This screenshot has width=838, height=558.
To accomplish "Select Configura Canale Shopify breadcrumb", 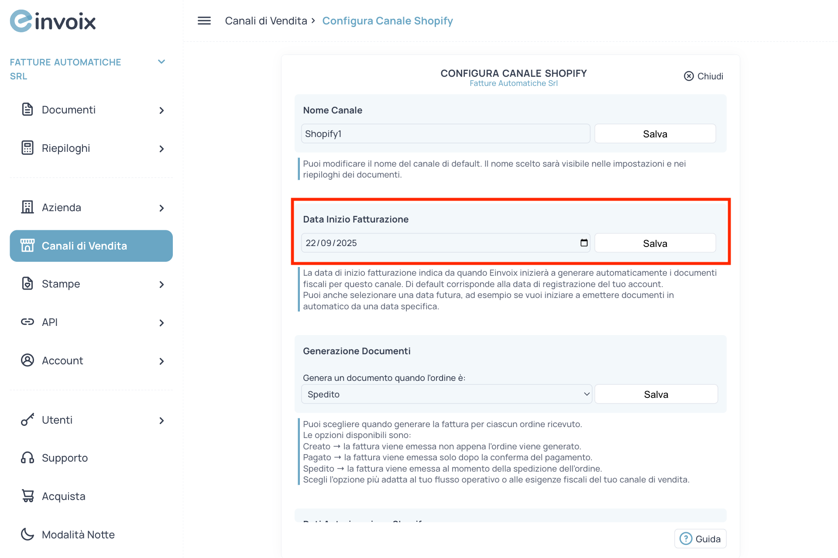I will coord(387,21).
